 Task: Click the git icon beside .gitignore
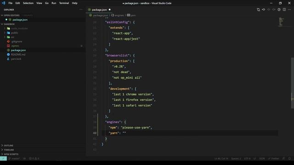pos(8,42)
